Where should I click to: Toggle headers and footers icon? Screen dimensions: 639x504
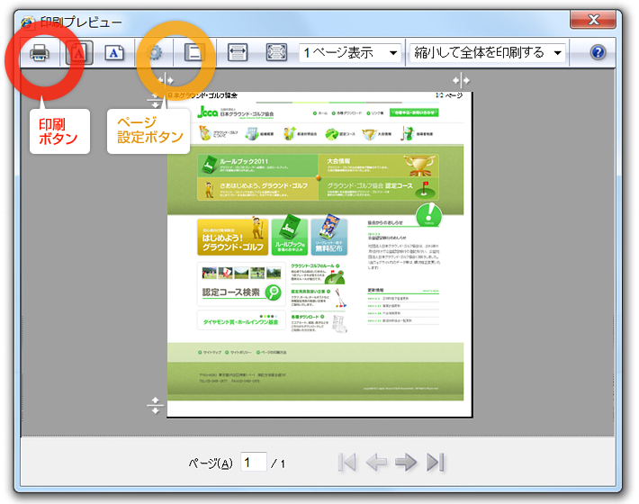[193, 53]
